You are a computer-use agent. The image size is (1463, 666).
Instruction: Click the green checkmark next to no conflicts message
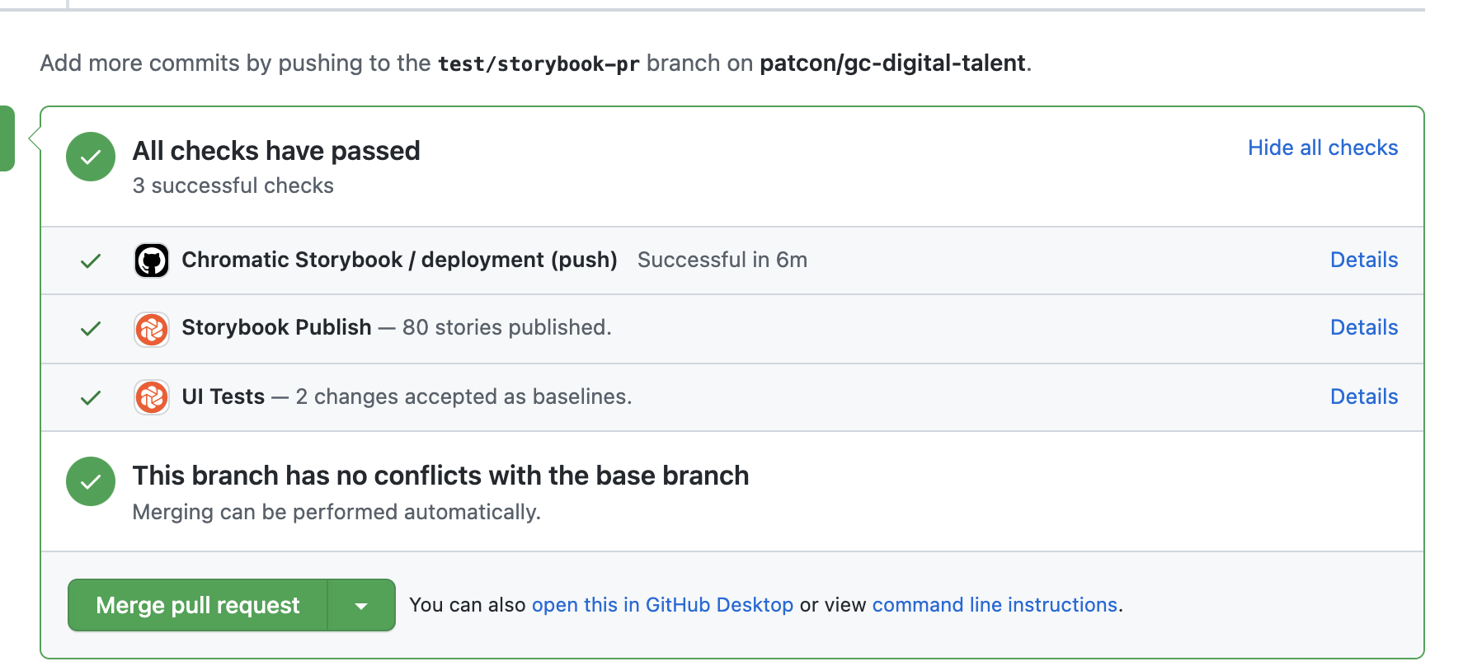point(91,481)
